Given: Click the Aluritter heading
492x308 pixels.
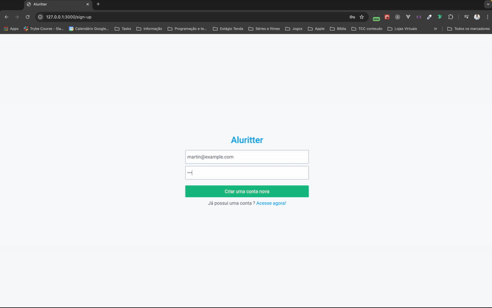Looking at the screenshot, I should pyautogui.click(x=247, y=140).
